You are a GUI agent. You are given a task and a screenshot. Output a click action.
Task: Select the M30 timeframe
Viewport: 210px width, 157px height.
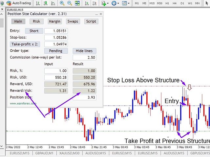tap(160, 3)
